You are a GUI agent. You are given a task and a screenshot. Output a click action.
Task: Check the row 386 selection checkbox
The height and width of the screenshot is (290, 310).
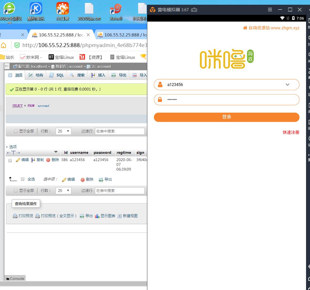coord(10,161)
